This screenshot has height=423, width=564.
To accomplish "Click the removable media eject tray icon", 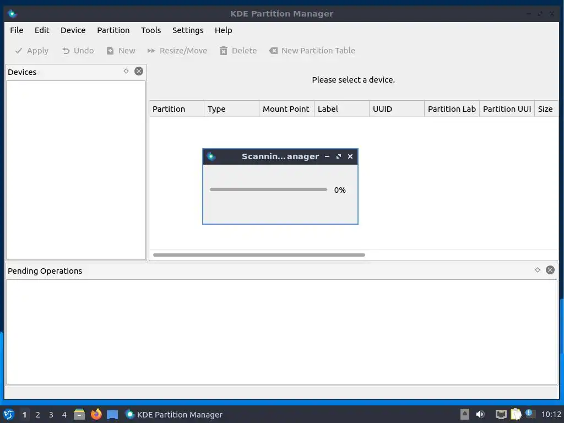I will tap(465, 414).
